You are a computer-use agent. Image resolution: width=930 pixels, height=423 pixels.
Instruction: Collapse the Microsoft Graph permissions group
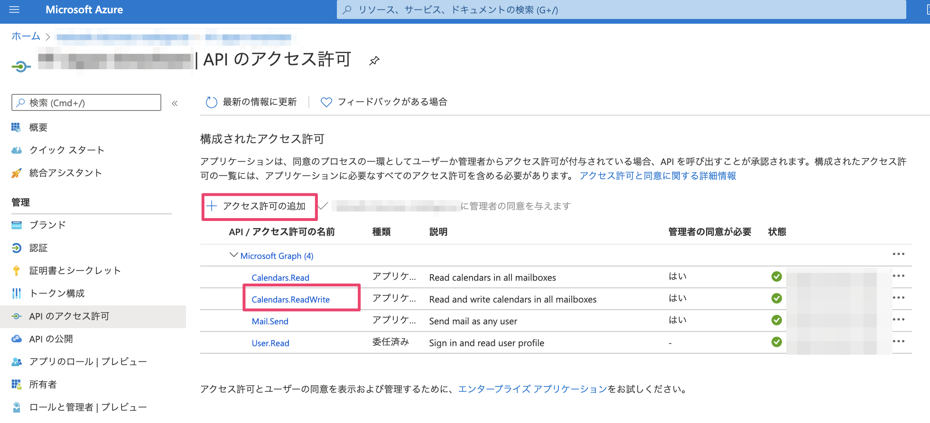tap(233, 255)
